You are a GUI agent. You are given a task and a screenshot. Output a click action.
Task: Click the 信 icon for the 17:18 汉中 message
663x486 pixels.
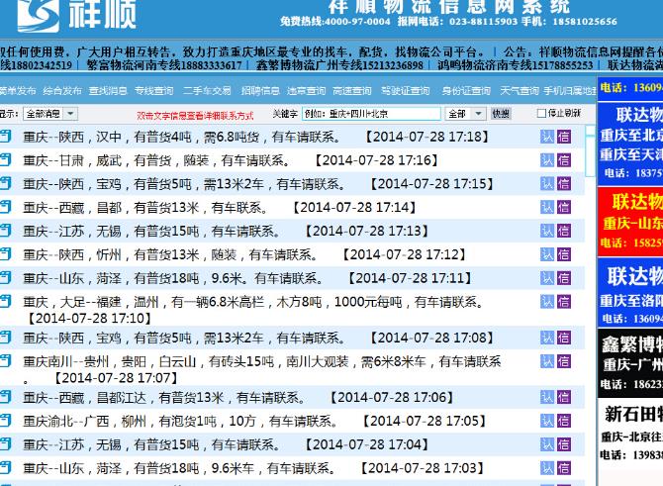pos(564,137)
